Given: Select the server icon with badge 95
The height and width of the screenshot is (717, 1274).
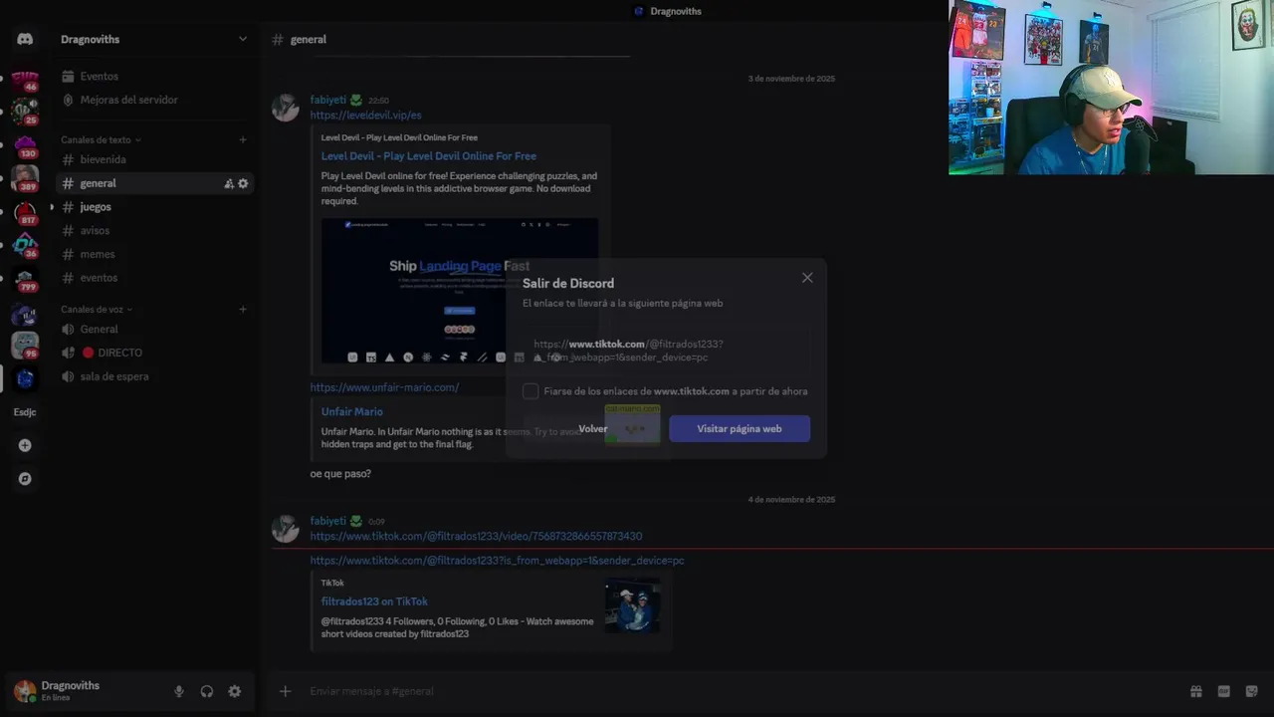Looking at the screenshot, I should pos(25,346).
